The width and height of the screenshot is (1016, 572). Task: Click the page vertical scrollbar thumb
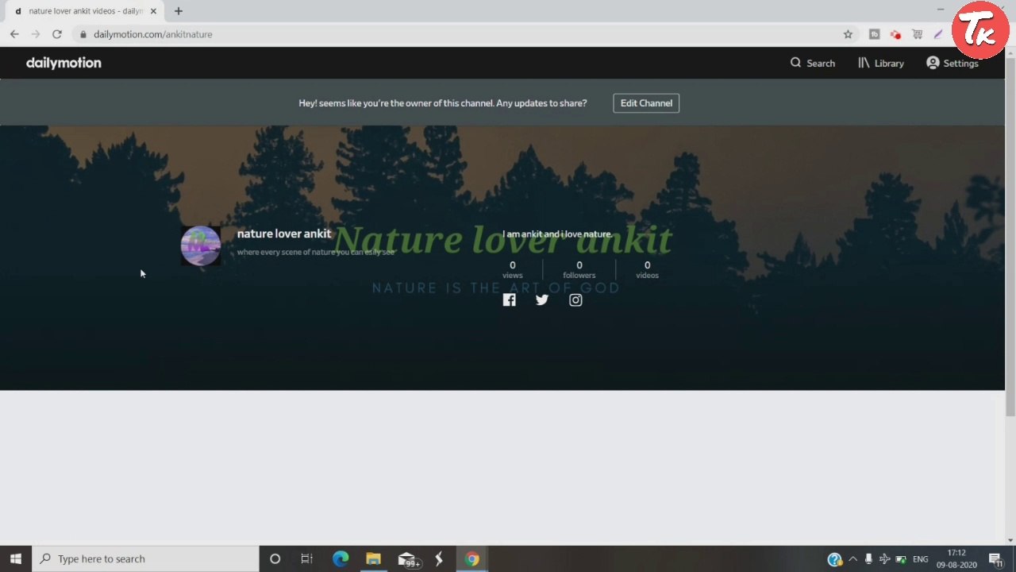click(x=1010, y=236)
